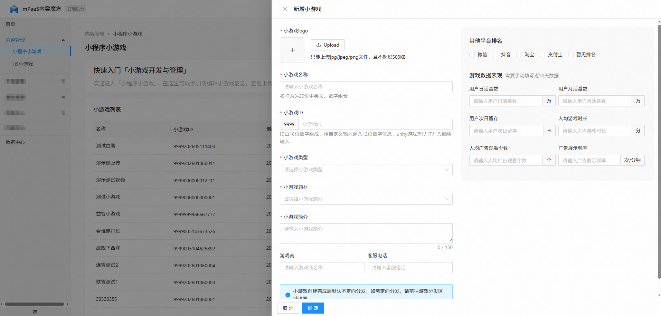
Task: Collapse the 内容管理 menu chevron
Action: 63,40
